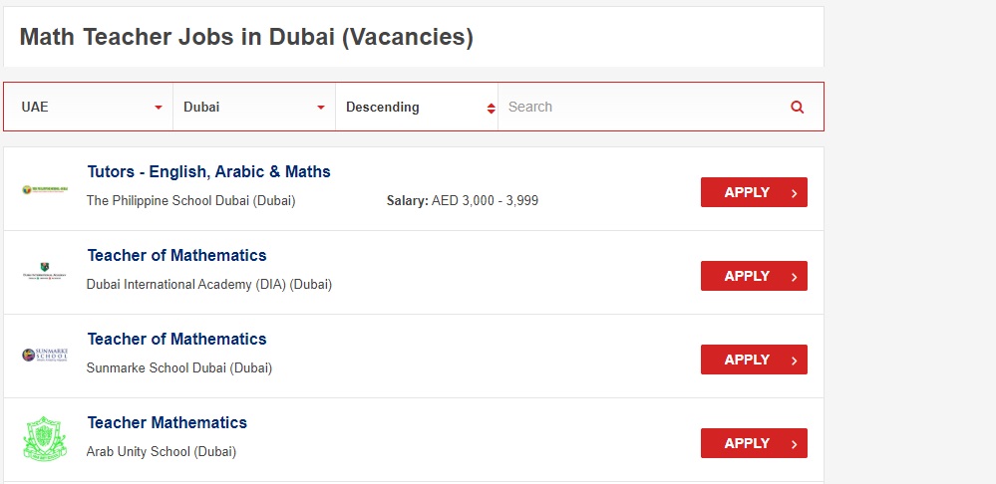996x484 pixels.
Task: Click Dubai International Academy logo
Action: 44,272
